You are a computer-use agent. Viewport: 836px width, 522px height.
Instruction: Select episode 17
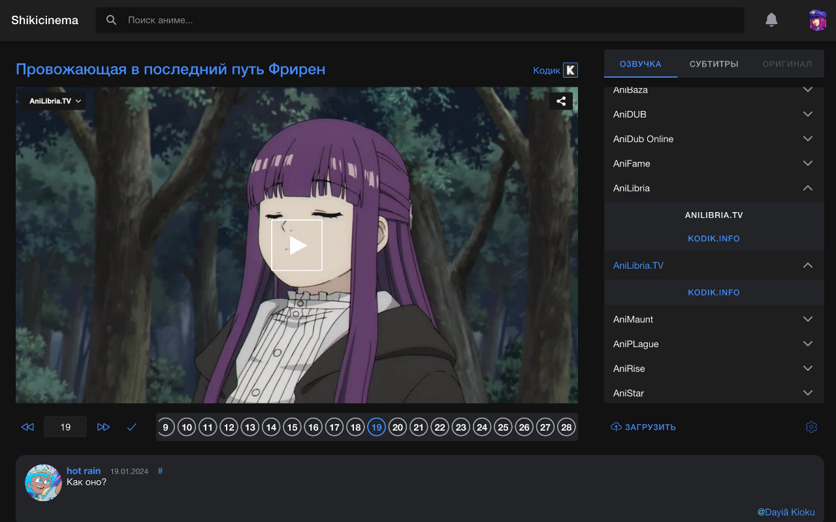334,427
